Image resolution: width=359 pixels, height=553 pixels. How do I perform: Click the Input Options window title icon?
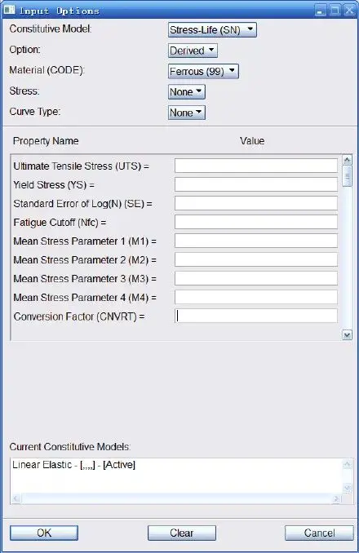click(x=9, y=10)
